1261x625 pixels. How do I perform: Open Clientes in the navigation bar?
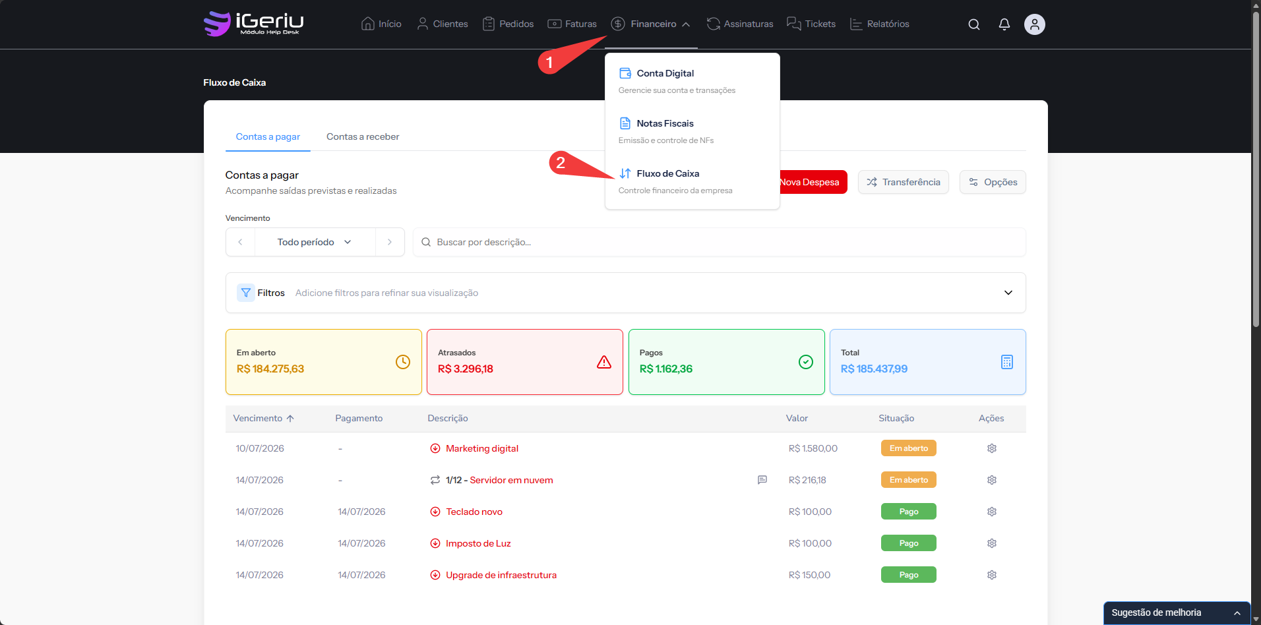(443, 24)
